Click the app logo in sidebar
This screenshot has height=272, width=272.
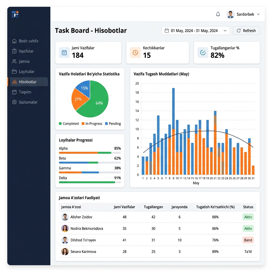coord(15,14)
